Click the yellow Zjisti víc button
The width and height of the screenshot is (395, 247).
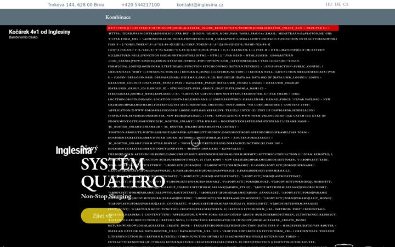(102, 216)
